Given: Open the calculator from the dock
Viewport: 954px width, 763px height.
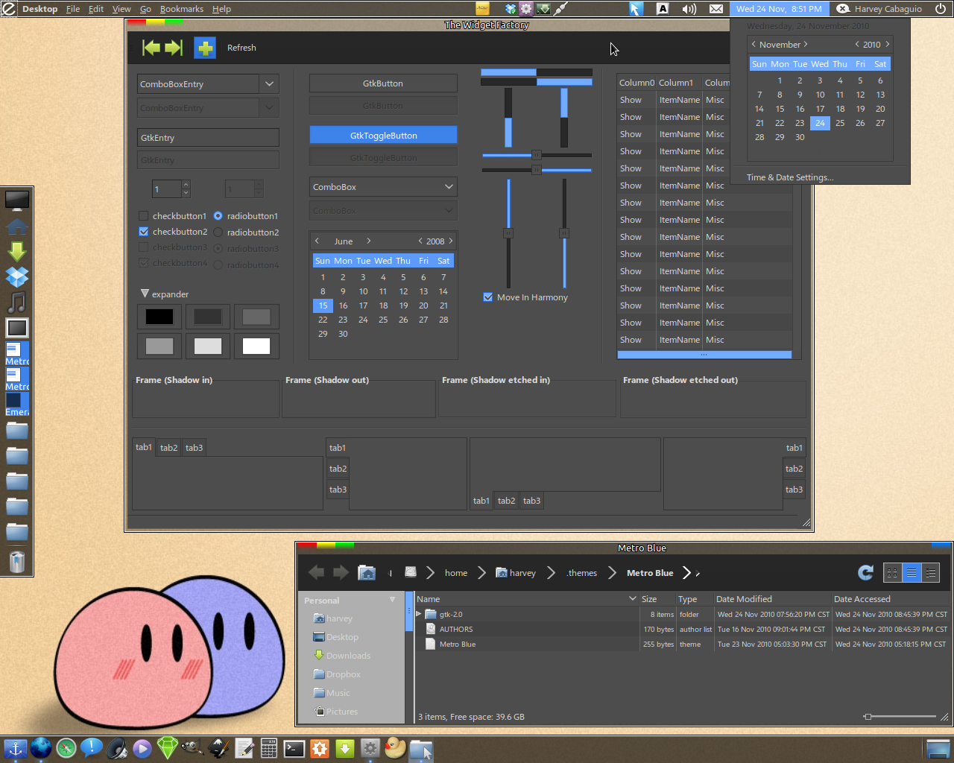Looking at the screenshot, I should point(269,748).
